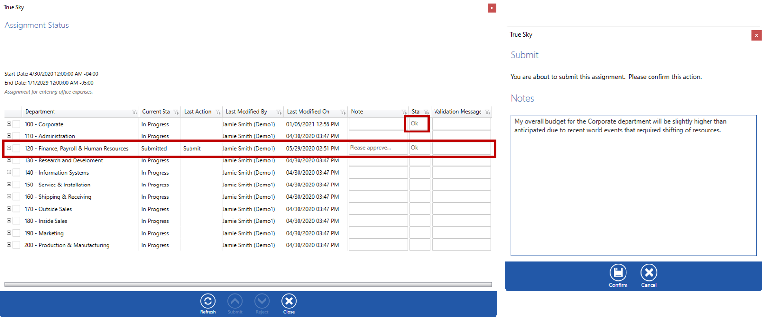Click the Note field for 110 - Administration
762x317 pixels.
(x=378, y=136)
